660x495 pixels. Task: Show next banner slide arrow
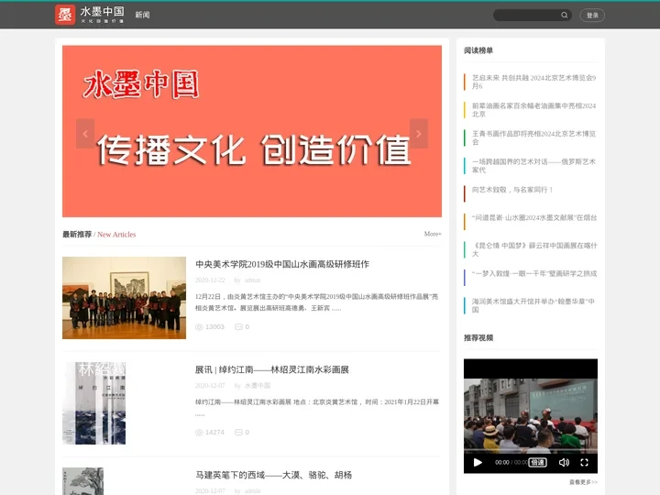419,134
